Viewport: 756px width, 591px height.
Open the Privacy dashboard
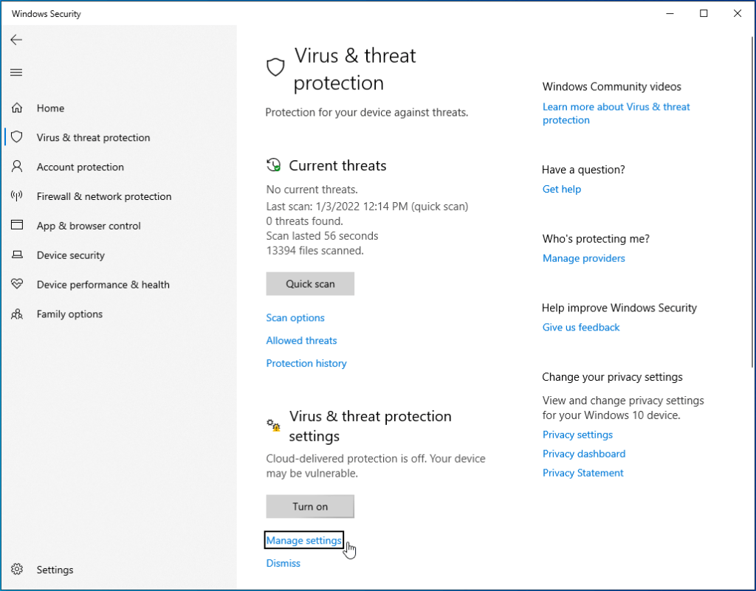pyautogui.click(x=583, y=454)
